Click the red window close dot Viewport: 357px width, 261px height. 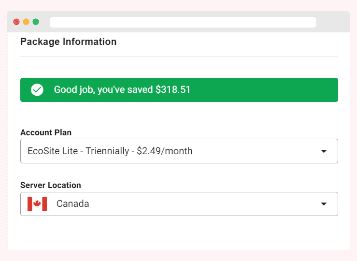(16, 22)
